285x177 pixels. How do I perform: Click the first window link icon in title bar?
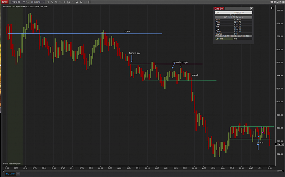(x=272, y=2)
